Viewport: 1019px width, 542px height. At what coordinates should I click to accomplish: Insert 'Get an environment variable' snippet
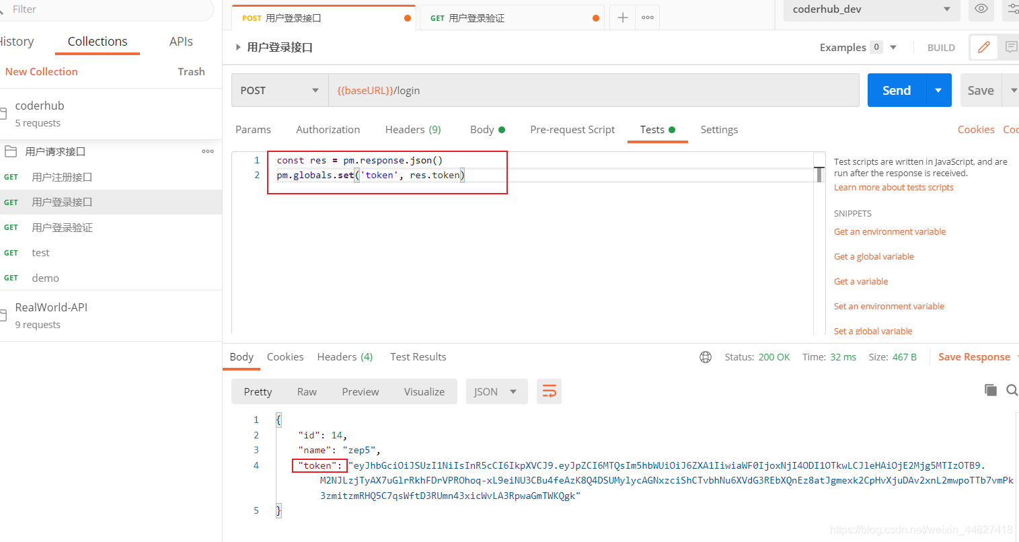click(x=890, y=232)
